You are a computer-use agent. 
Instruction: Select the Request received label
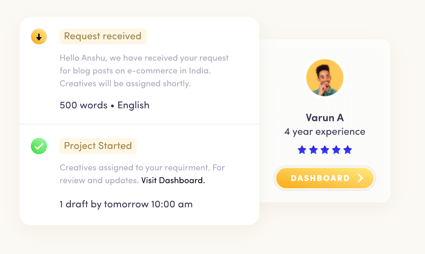[103, 36]
